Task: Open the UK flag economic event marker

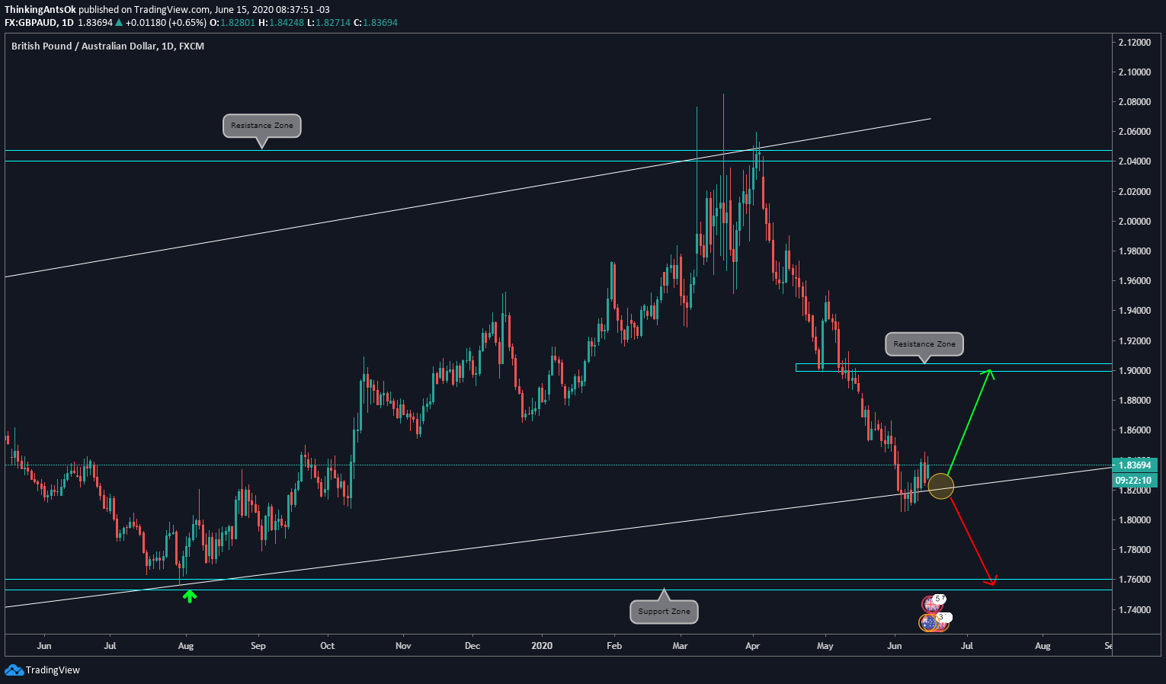Action: [931, 605]
